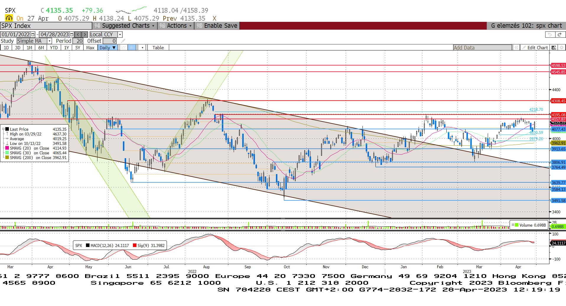Click the 4218.70 level annotation text
Screen dimensions: 566x306
point(536,109)
